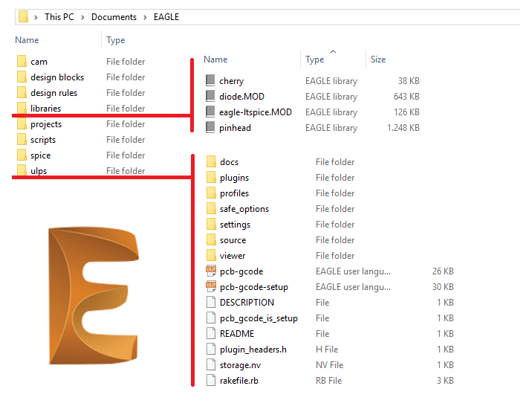
Task: Click the spice folder icon
Action: [x=22, y=155]
